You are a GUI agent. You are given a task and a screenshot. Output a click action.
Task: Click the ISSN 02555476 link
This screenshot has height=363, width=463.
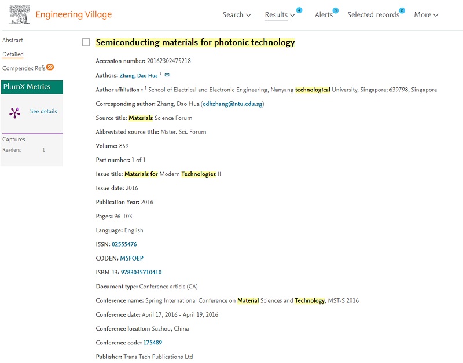[124, 244]
